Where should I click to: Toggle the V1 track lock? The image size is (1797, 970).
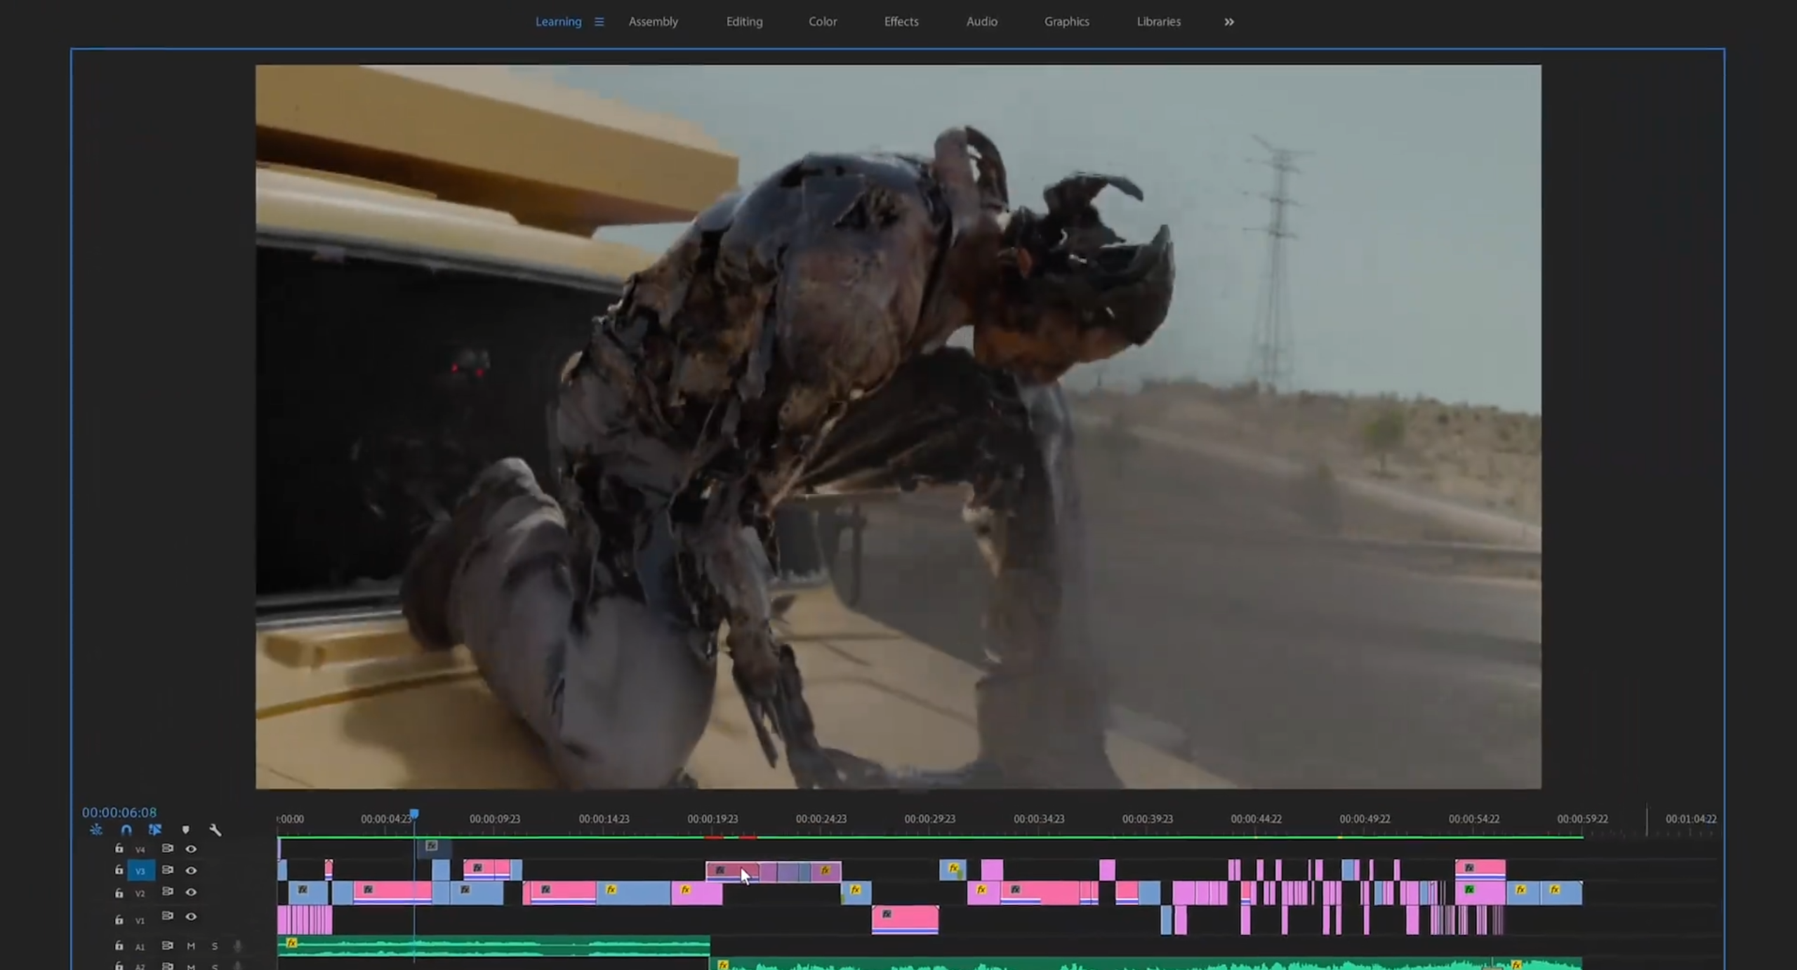click(119, 919)
